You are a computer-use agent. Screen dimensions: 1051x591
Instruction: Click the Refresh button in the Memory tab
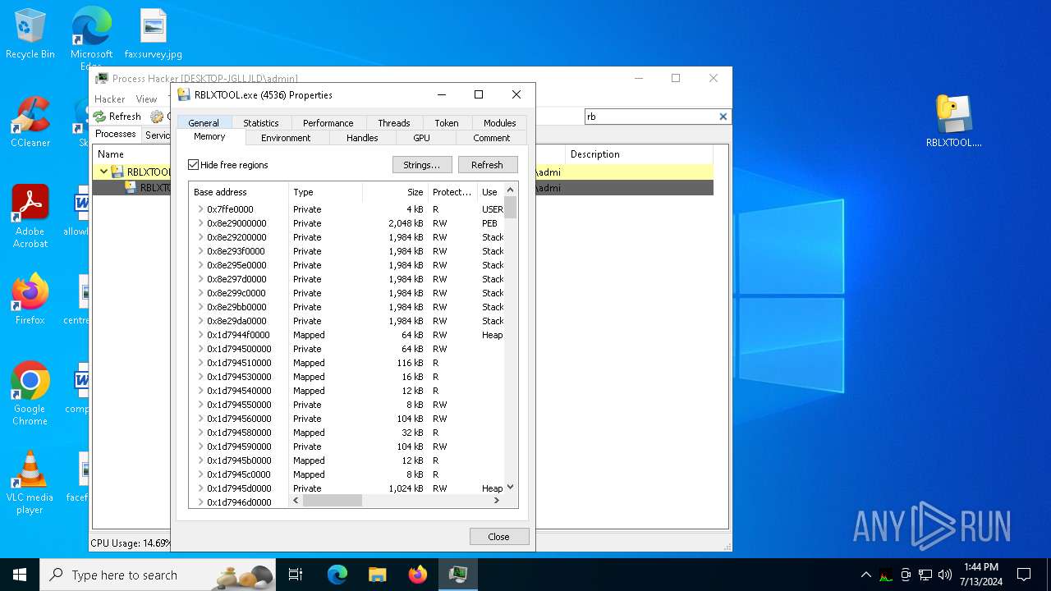(x=487, y=165)
